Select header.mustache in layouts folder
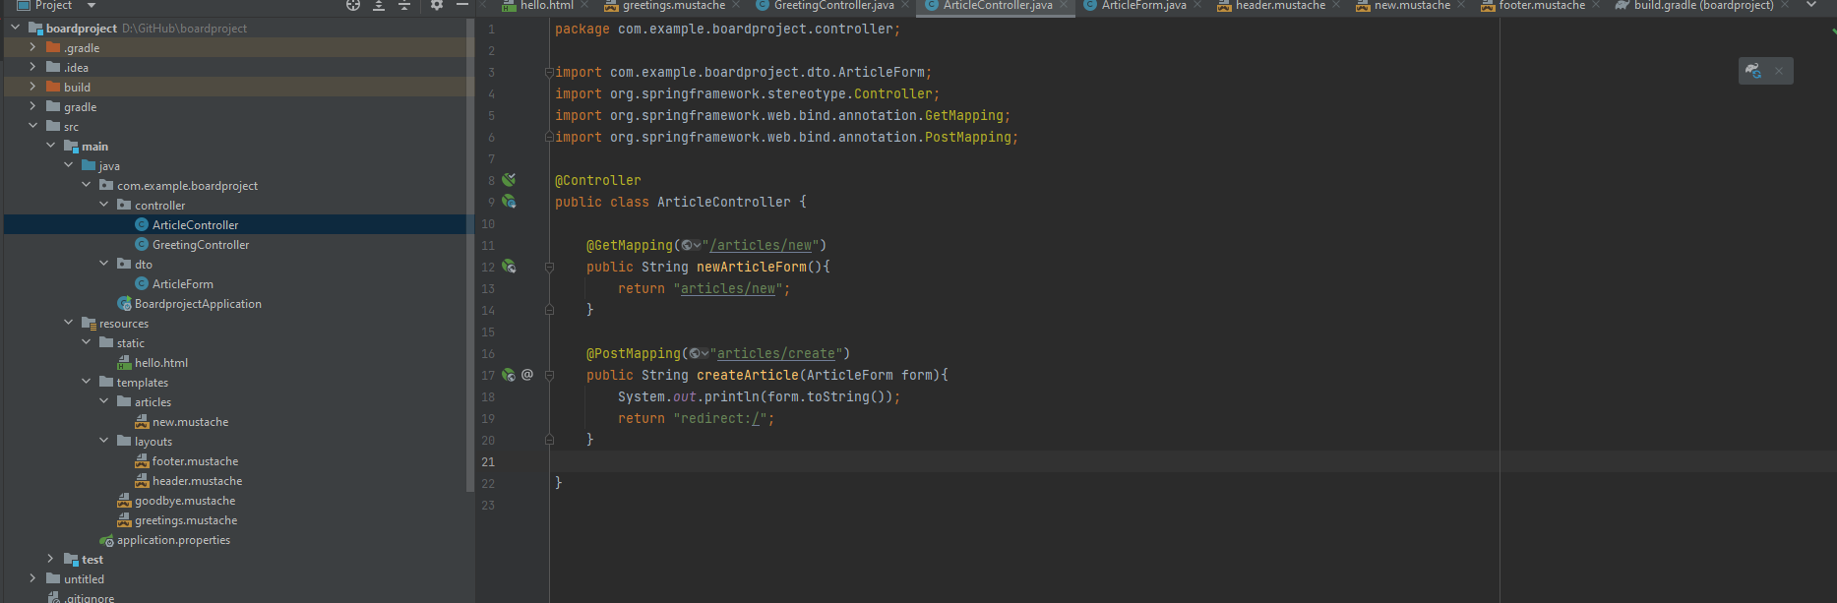1837x603 pixels. [197, 481]
